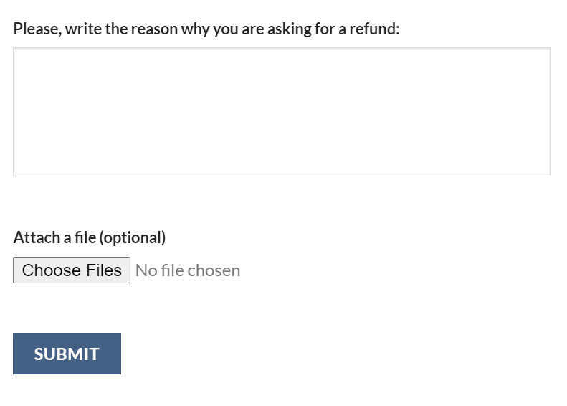Submit the refund request form
This screenshot has height=406, width=567.
pyautogui.click(x=67, y=354)
